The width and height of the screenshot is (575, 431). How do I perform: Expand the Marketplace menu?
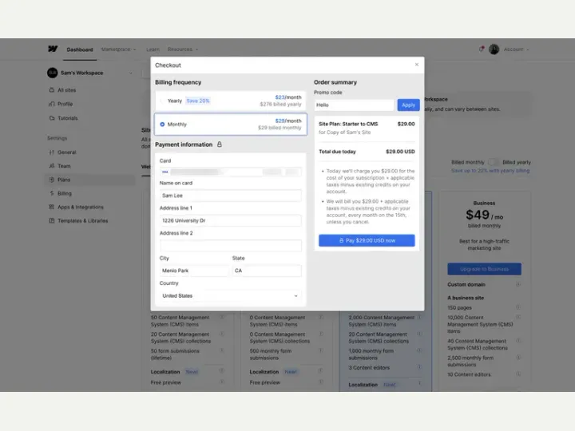pos(118,49)
